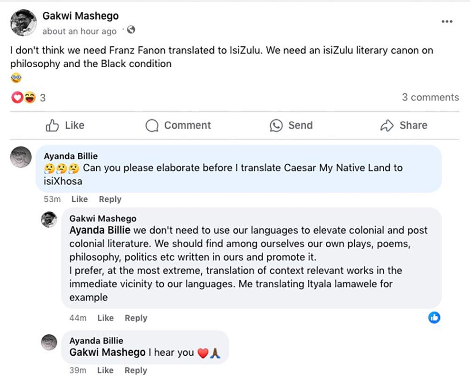Image resolution: width=470 pixels, height=384 pixels.
Task: Click the Share arrow icon
Action: (387, 125)
